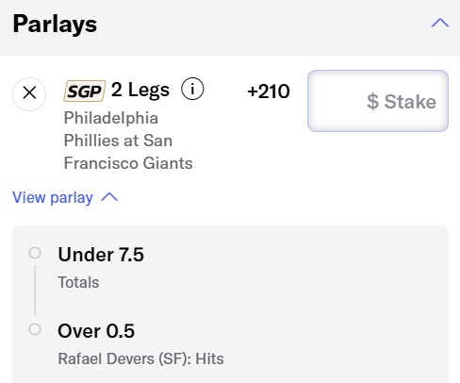The height and width of the screenshot is (383, 460).
Task: Click the Parlays section heading
Action: [x=55, y=25]
